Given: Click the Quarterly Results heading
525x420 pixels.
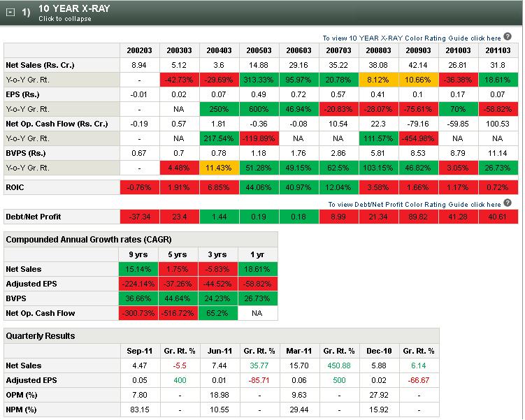Looking at the screenshot, I should tap(40, 336).
